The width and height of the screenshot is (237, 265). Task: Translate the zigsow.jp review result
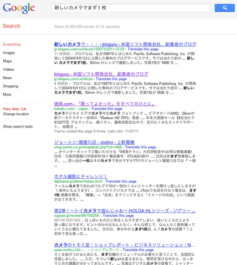point(118,216)
